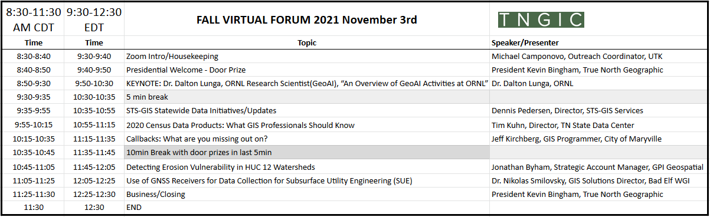This screenshot has height=217, width=710.
Task: Select the Speaker/Presenter column header
Action: [598, 43]
